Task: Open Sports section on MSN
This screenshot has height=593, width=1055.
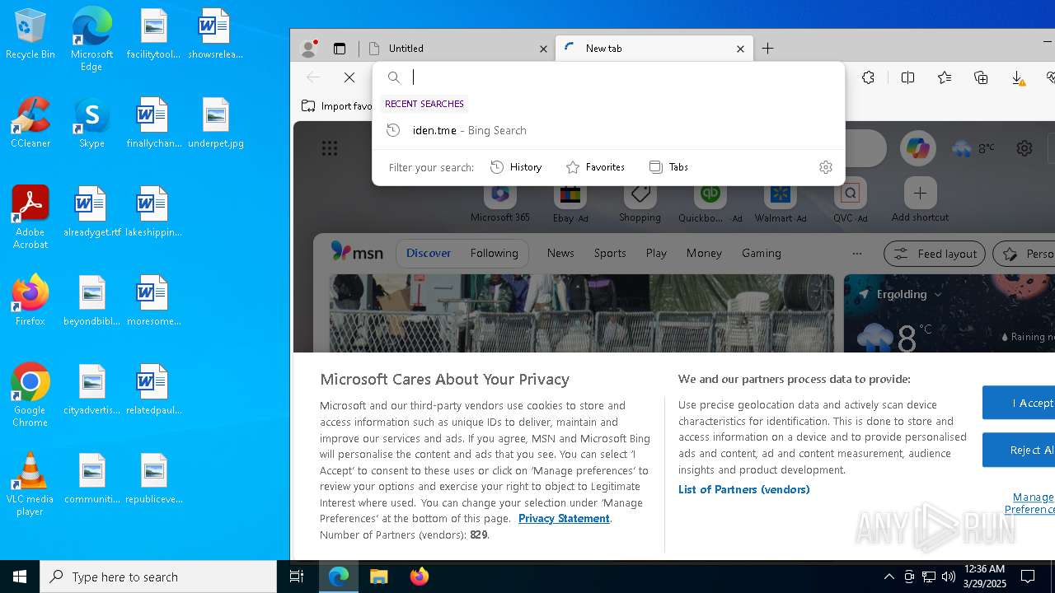Action: tap(610, 254)
